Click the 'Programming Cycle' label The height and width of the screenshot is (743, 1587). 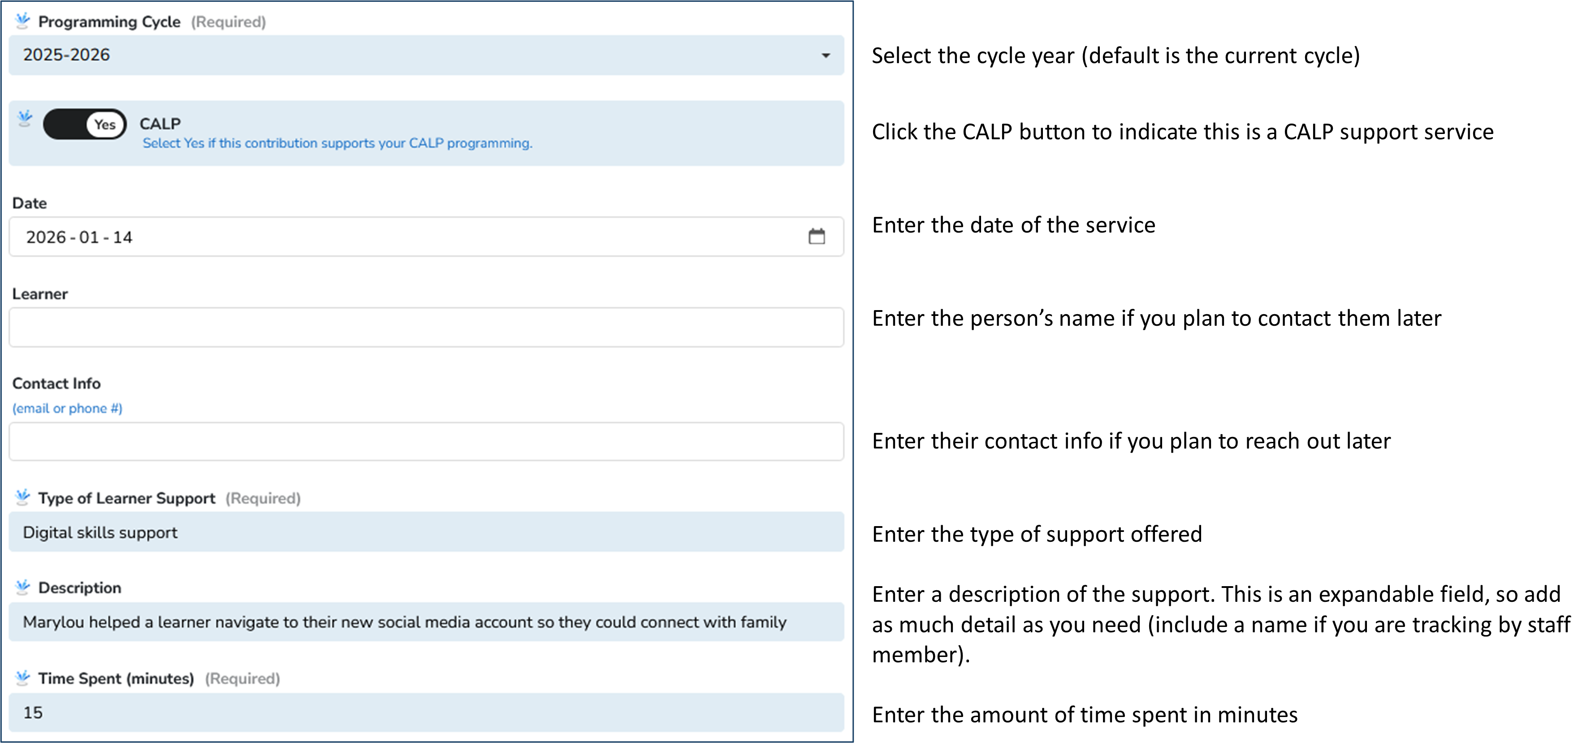[x=109, y=22]
